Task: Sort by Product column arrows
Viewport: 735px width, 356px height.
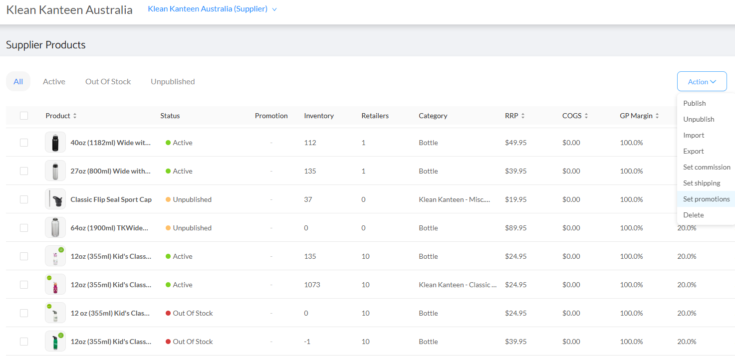Action: click(75, 116)
